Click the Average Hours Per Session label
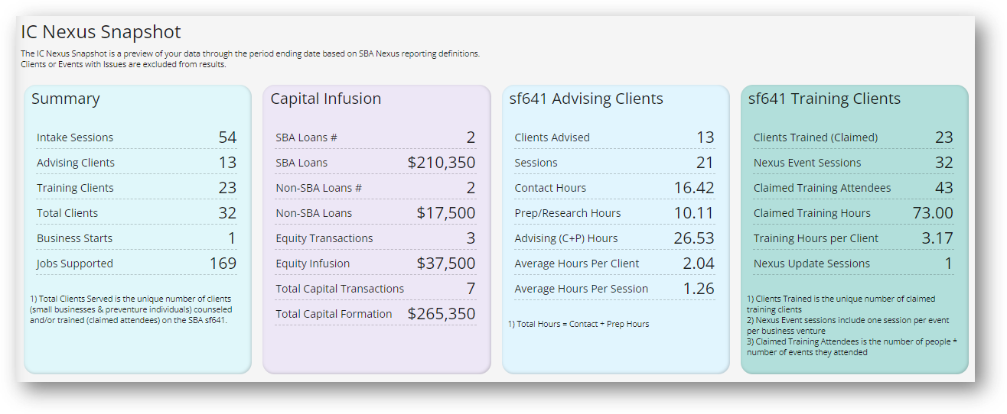 tap(582, 289)
